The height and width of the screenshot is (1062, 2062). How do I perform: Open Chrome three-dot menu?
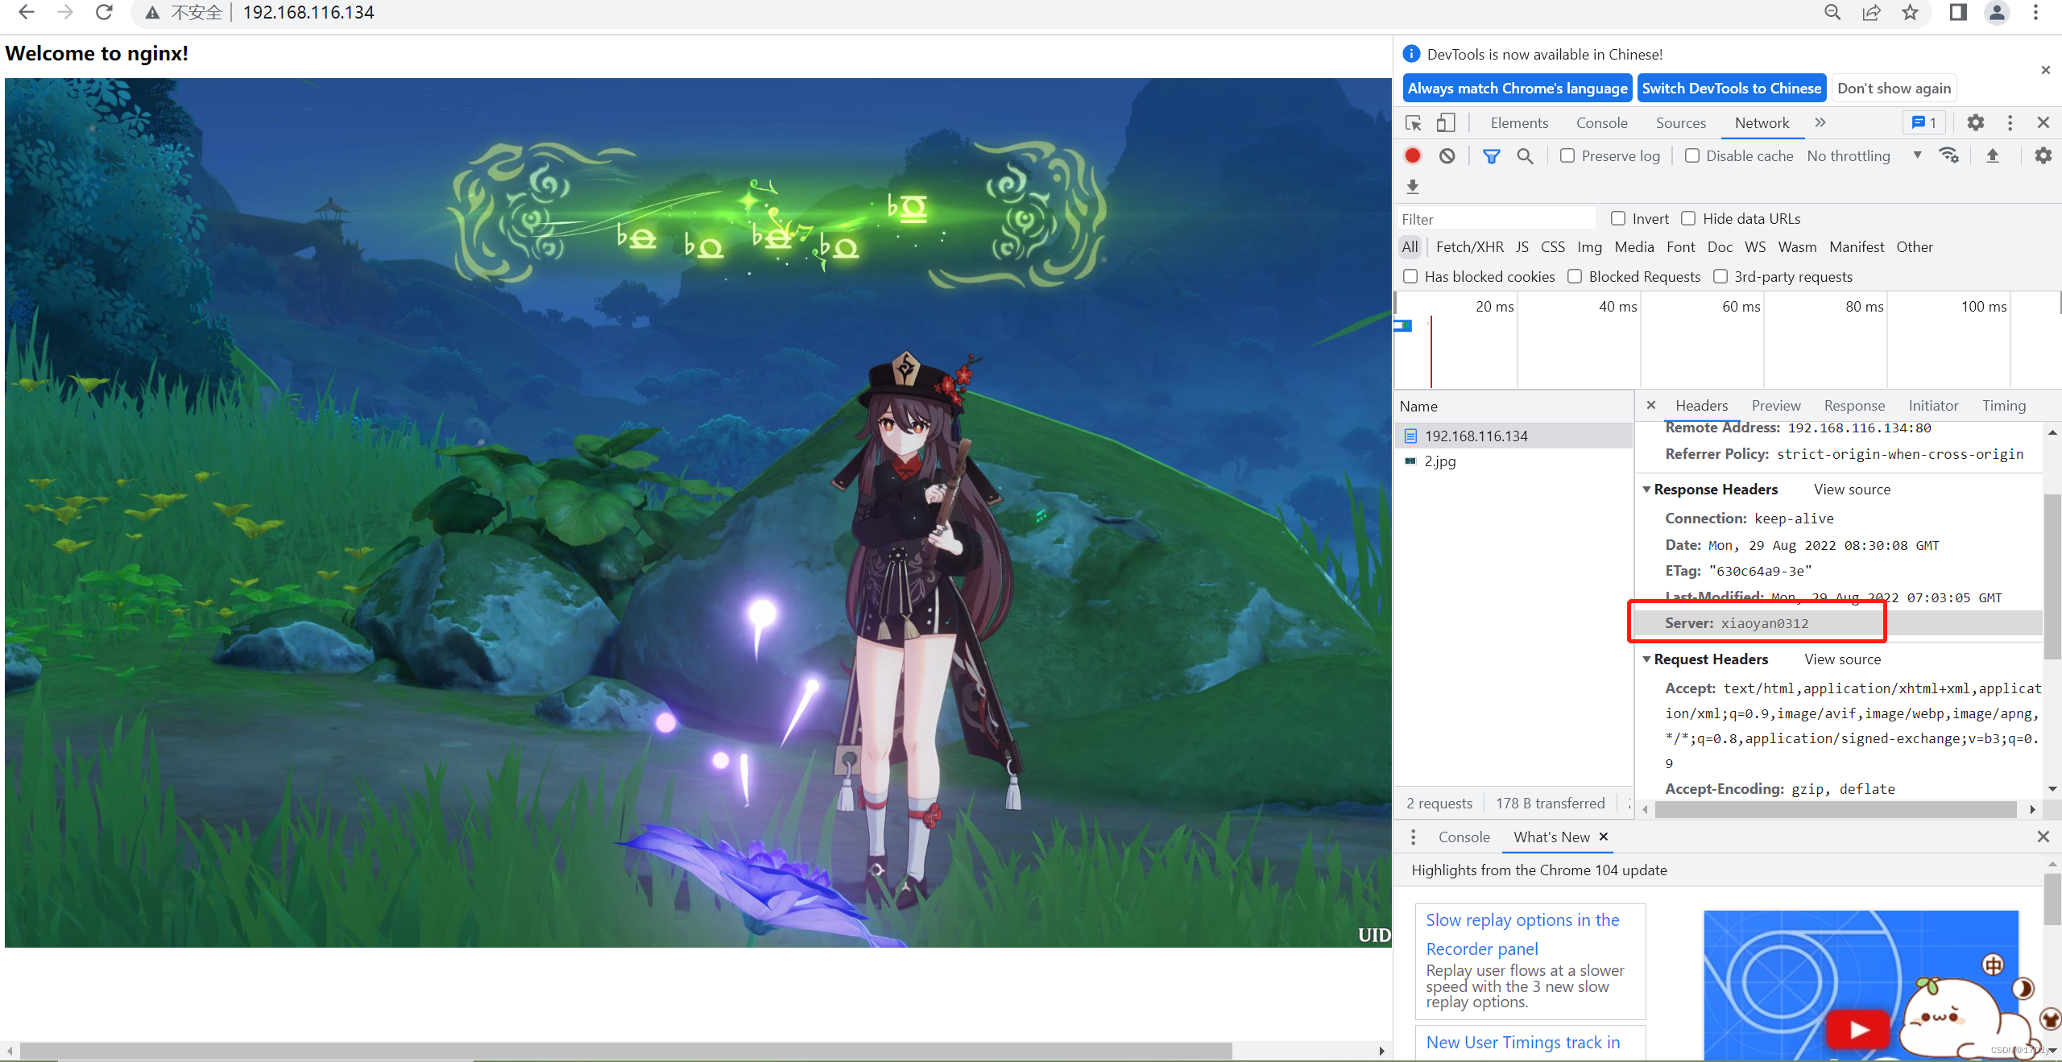click(2035, 12)
